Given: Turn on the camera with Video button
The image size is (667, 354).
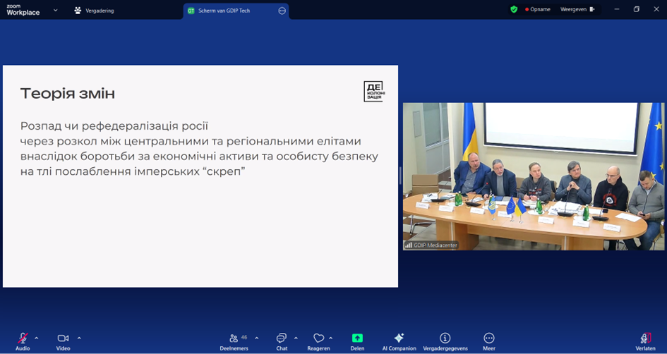Looking at the screenshot, I should 63,338.
